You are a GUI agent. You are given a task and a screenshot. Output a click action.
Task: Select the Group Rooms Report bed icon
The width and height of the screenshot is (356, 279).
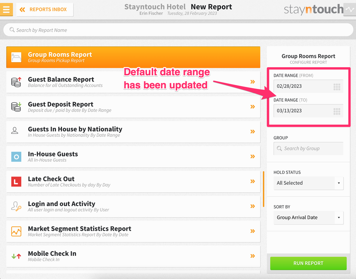click(x=16, y=57)
